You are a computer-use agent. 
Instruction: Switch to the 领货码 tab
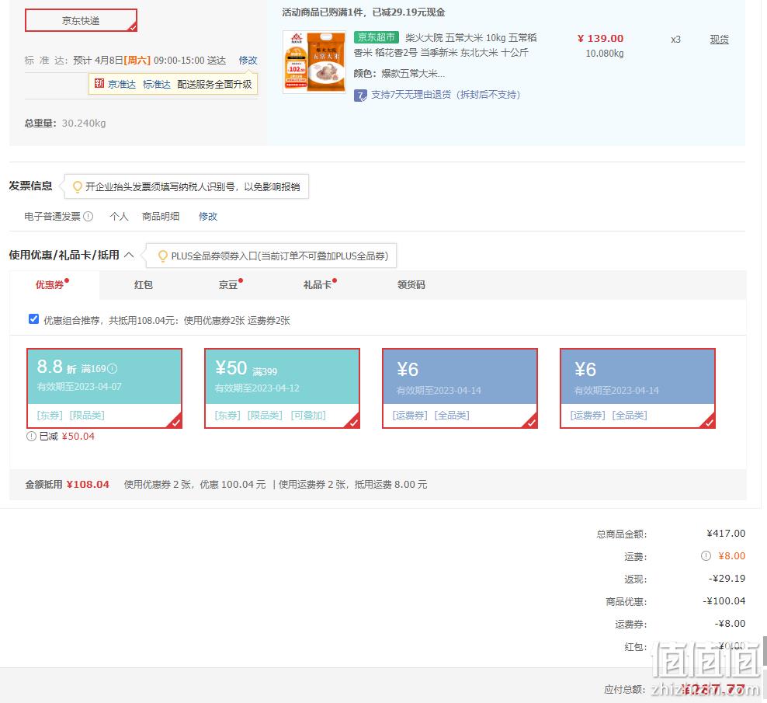point(411,285)
